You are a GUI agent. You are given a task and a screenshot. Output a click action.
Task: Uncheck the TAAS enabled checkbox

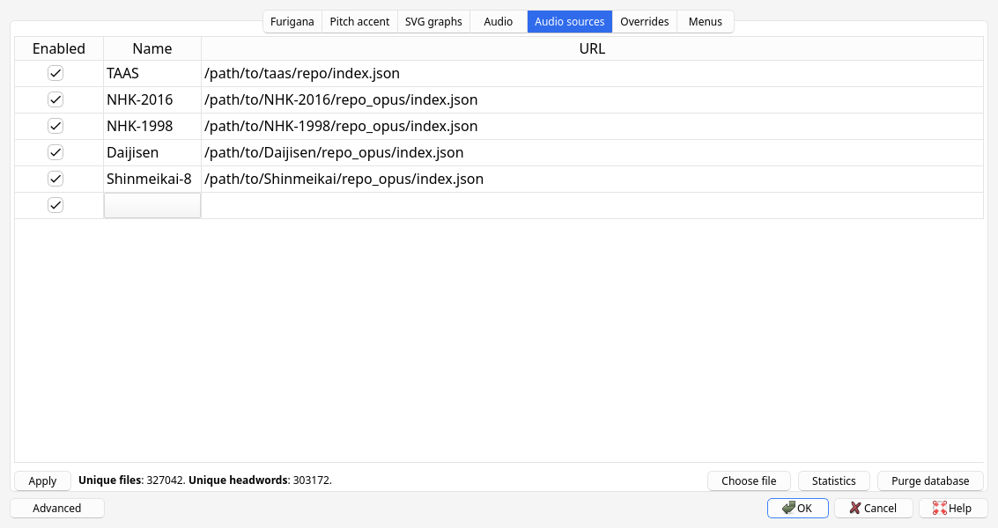pos(55,73)
